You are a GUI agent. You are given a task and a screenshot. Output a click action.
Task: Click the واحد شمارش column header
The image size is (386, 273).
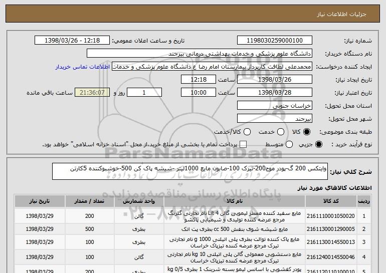click(x=139, y=201)
